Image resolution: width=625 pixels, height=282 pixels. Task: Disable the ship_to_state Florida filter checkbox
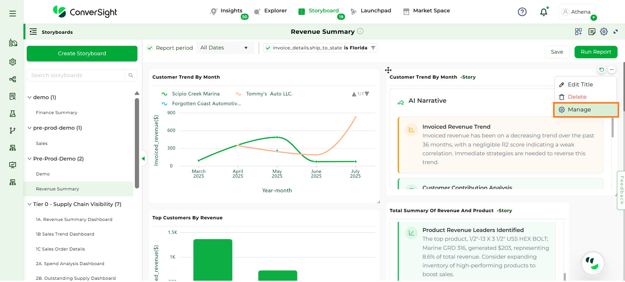[268, 48]
